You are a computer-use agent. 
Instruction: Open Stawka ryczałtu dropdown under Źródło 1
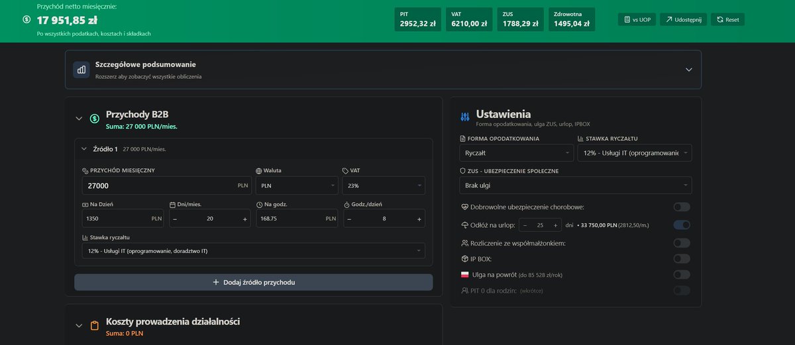253,251
